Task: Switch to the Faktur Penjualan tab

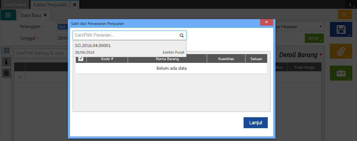Action: 50,5
